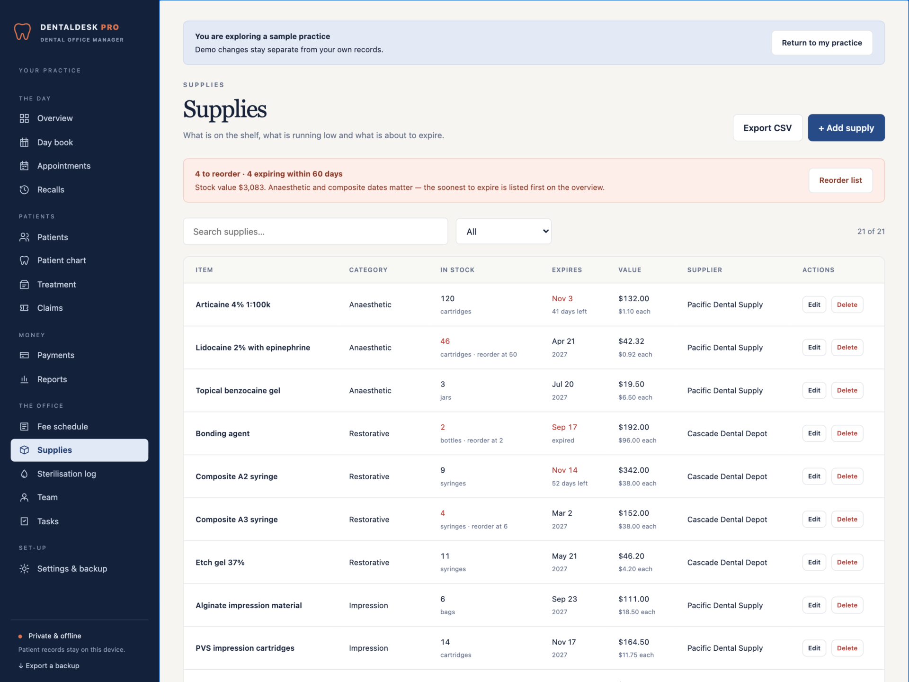Export supplies as CSV

pos(767,128)
